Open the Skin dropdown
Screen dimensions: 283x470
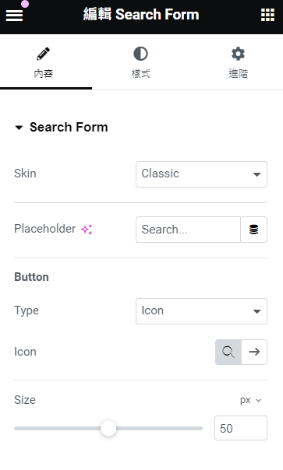[x=201, y=174]
